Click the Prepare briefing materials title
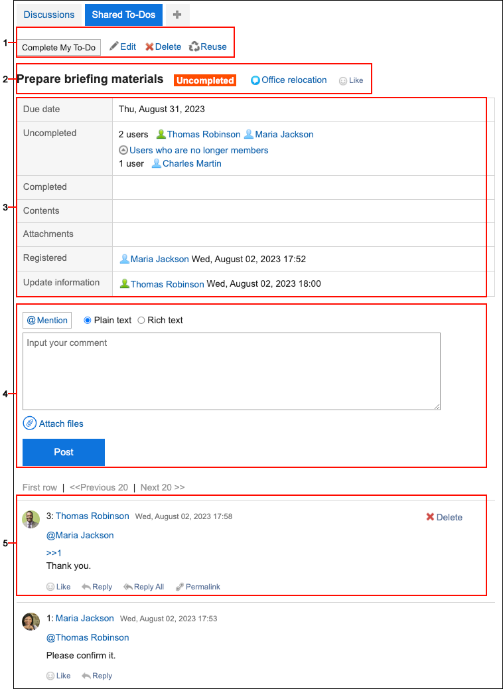Screen dimensions: 503x689 (x=90, y=79)
